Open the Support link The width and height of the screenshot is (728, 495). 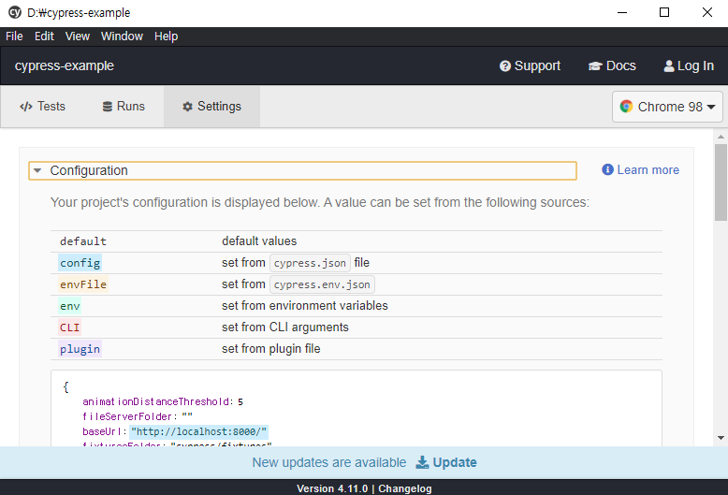[x=530, y=66]
